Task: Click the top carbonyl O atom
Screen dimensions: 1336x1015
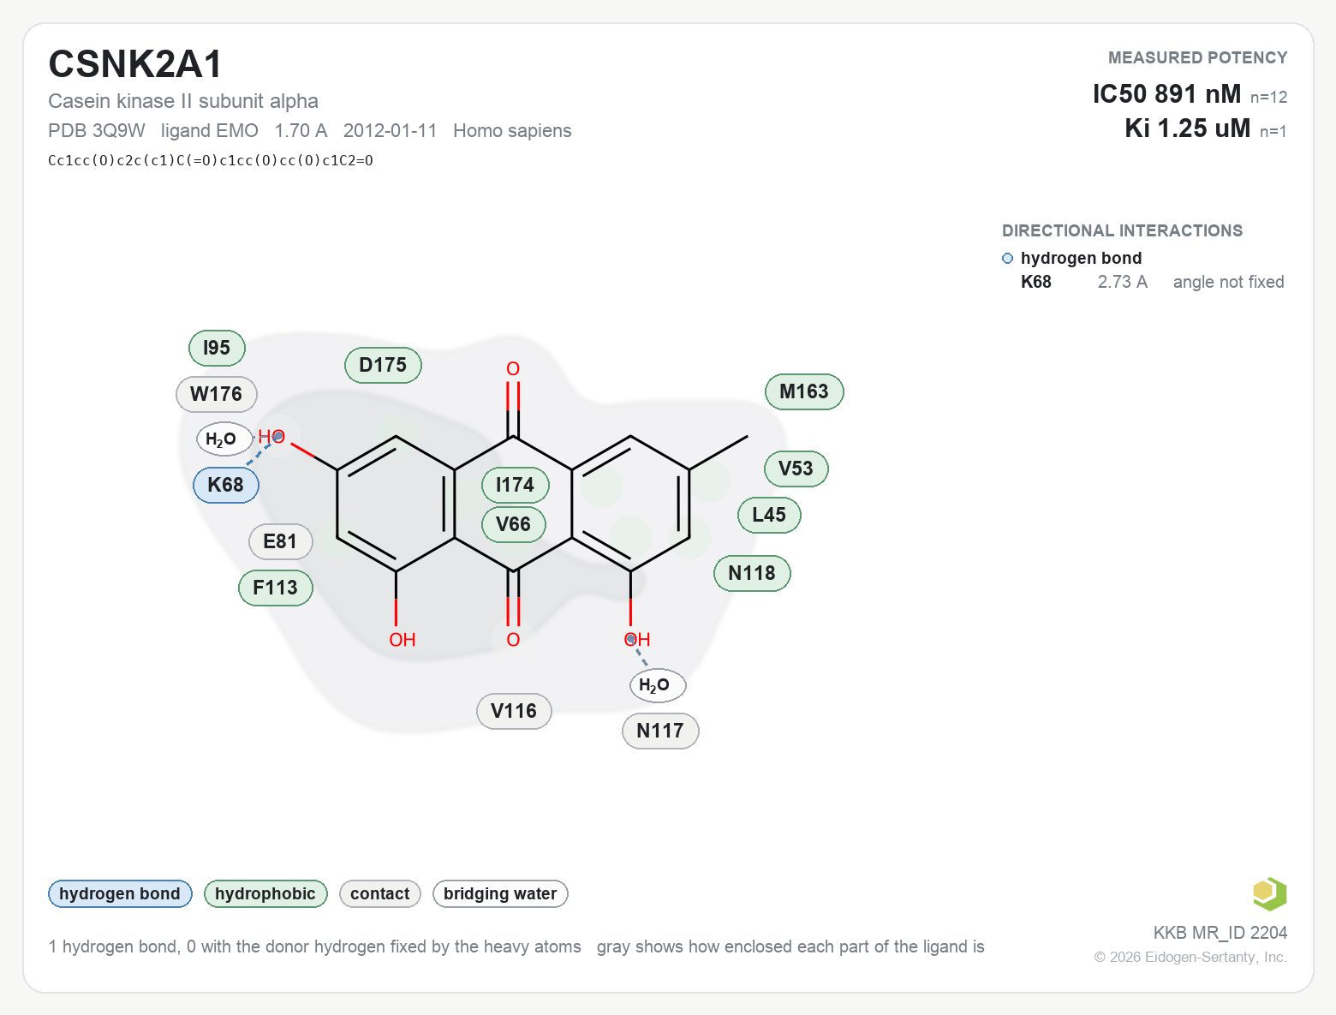Action: (x=513, y=368)
